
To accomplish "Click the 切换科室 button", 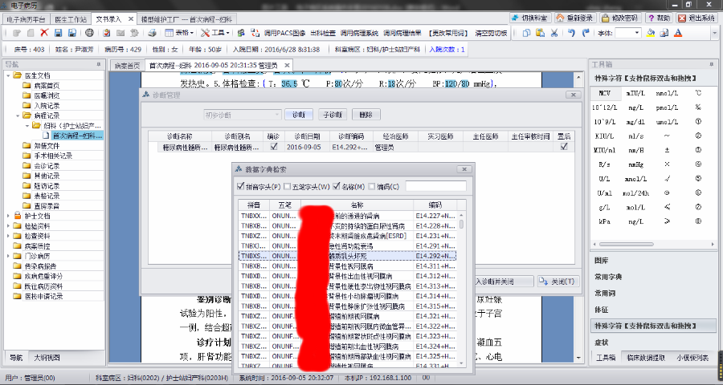I will [x=529, y=18].
